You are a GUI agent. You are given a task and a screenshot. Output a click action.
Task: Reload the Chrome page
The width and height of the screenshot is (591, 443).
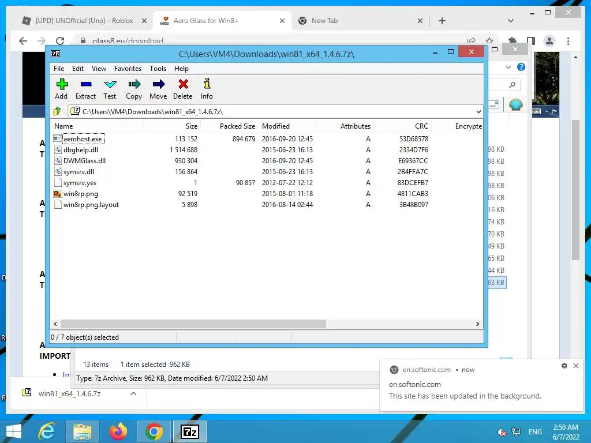coord(60,41)
